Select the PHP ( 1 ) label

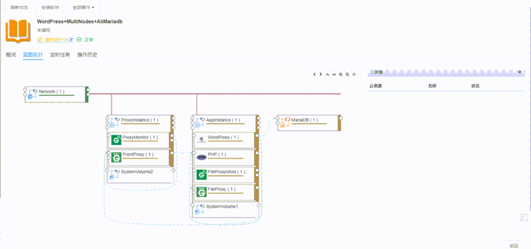click(x=217, y=154)
